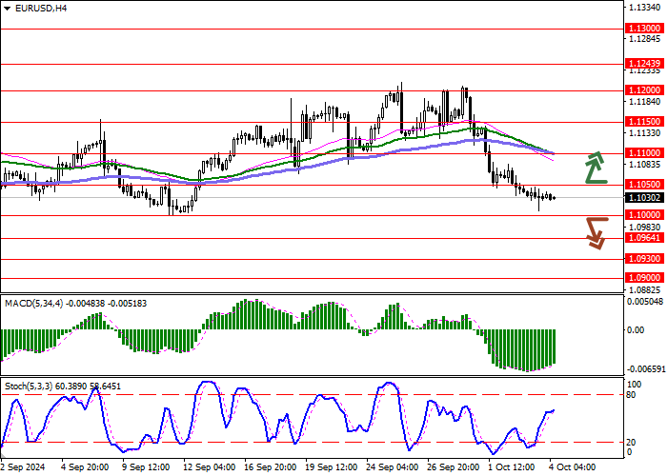Viewport: 667px width, 476px height.
Task: Click the 1.09830 price scale value
Action: 645,228
